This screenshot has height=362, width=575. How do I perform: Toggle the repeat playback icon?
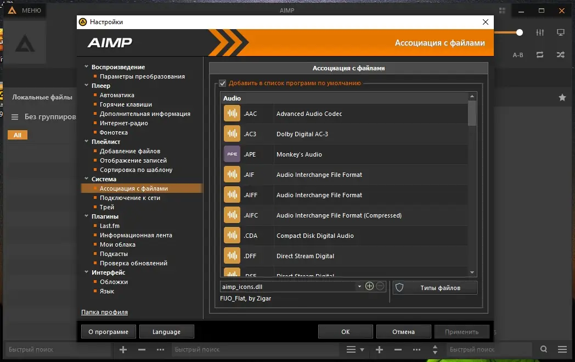(540, 55)
